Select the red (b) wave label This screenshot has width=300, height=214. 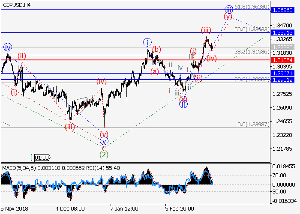(x=156, y=50)
